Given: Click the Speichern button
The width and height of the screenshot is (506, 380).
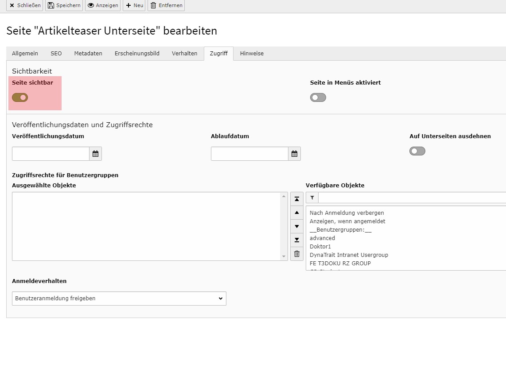Looking at the screenshot, I should (x=64, y=5).
